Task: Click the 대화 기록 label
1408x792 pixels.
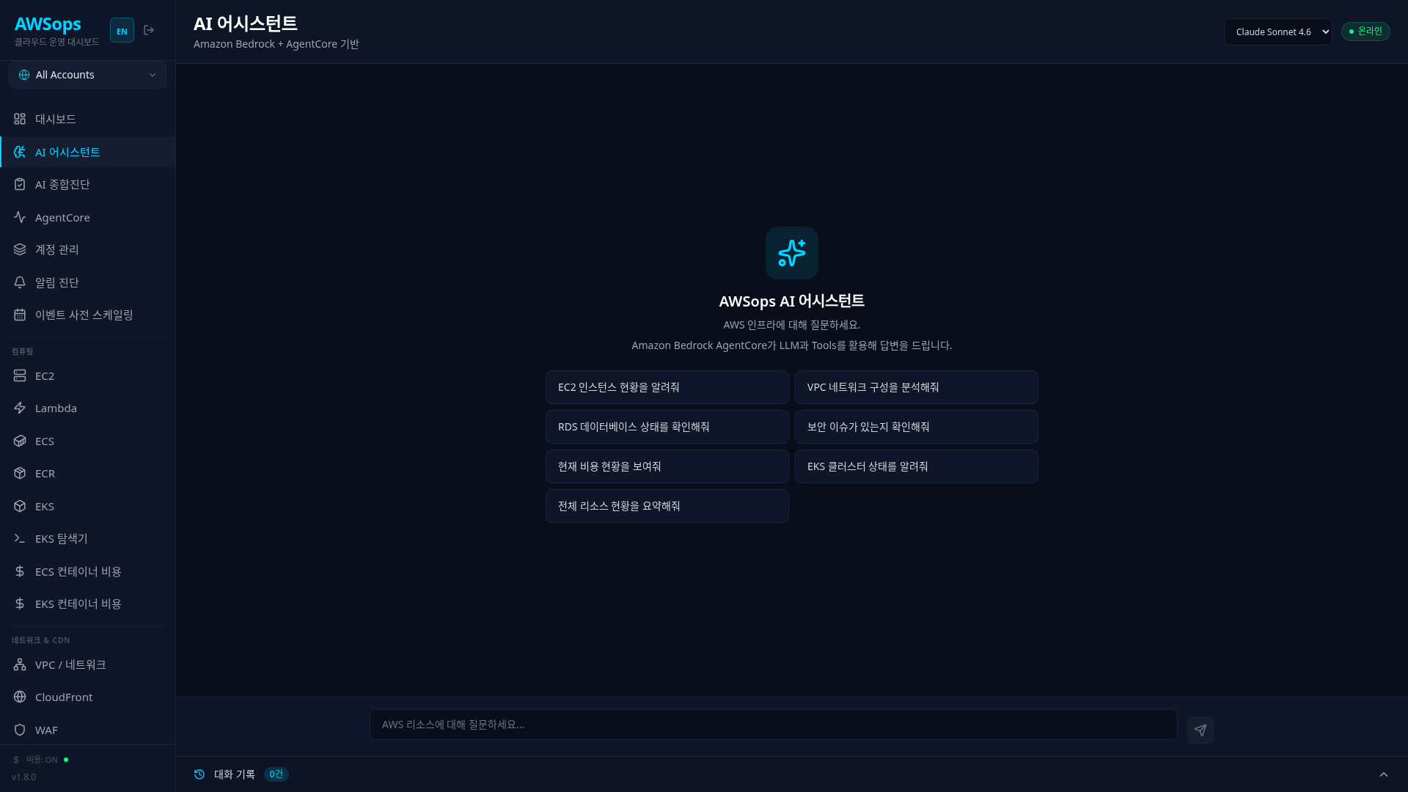Action: point(235,774)
